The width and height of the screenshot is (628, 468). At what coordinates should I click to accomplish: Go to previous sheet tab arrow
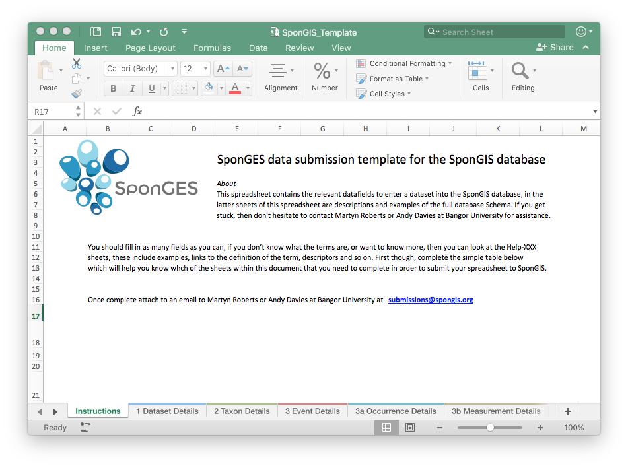[40, 411]
